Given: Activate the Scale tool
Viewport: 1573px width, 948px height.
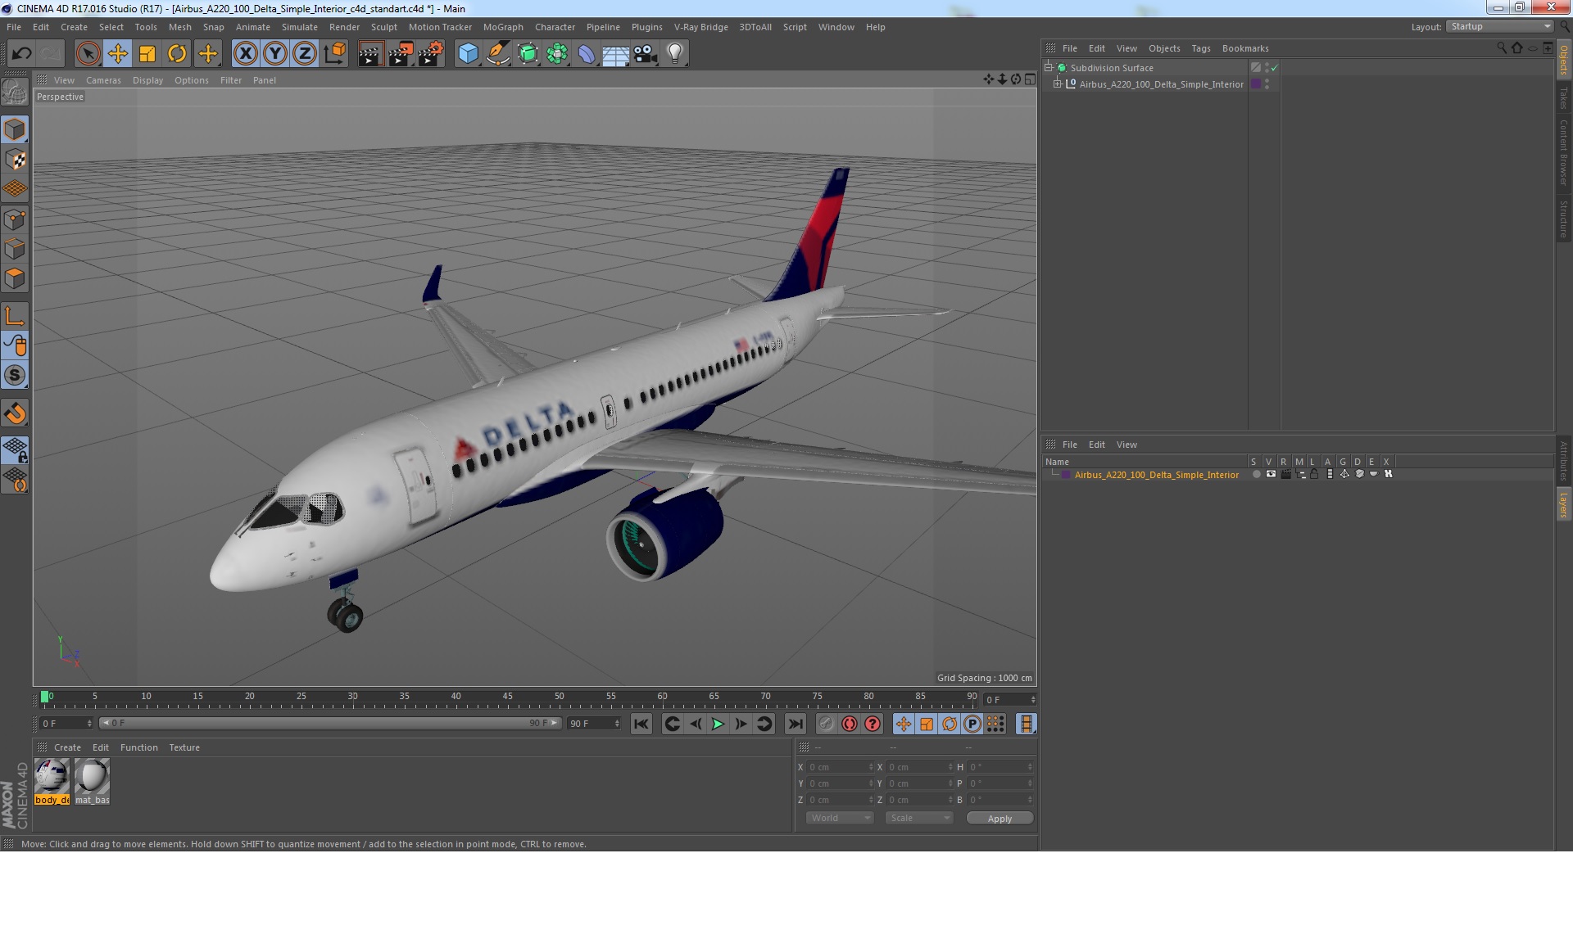Looking at the screenshot, I should (147, 54).
